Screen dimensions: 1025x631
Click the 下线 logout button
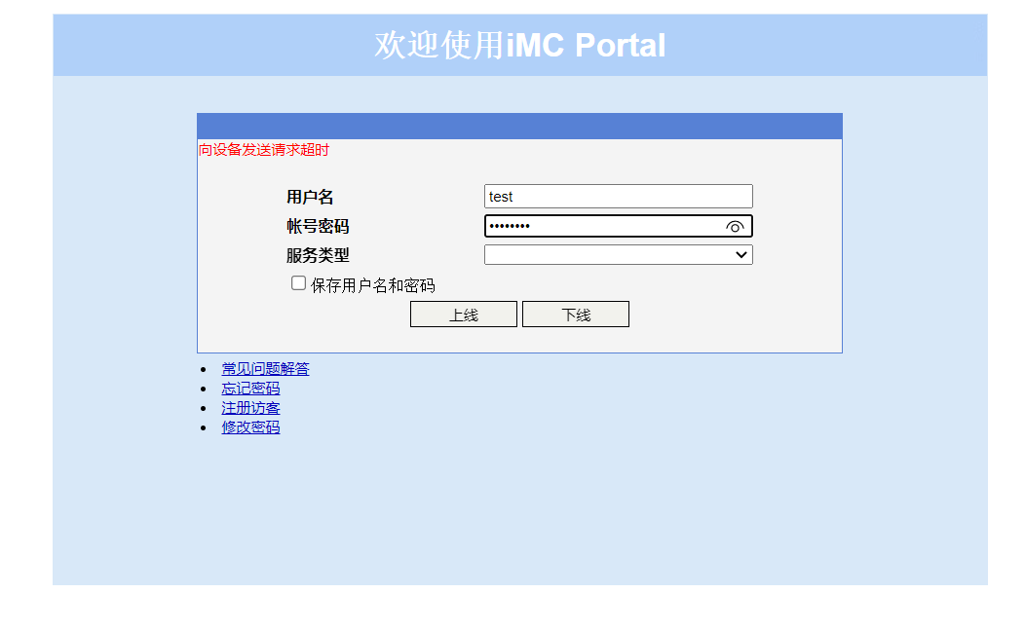[x=576, y=315]
